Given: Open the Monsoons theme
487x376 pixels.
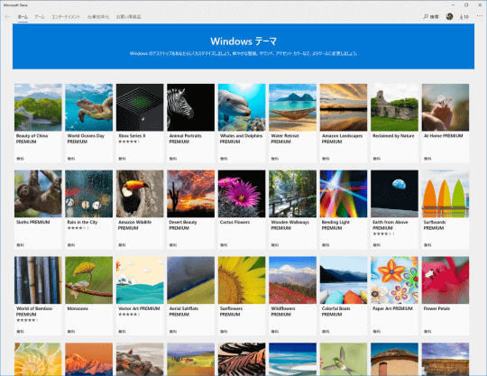Looking at the screenshot, I should (88, 296).
